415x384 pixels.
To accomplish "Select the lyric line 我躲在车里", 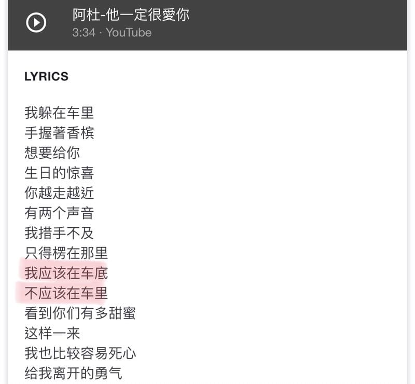I will (x=59, y=113).
